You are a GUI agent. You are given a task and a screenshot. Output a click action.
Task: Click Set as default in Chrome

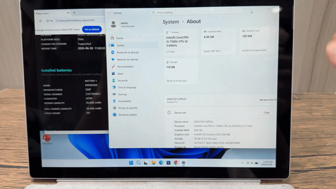coord(92,29)
